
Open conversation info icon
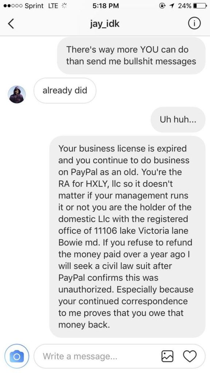194,24
